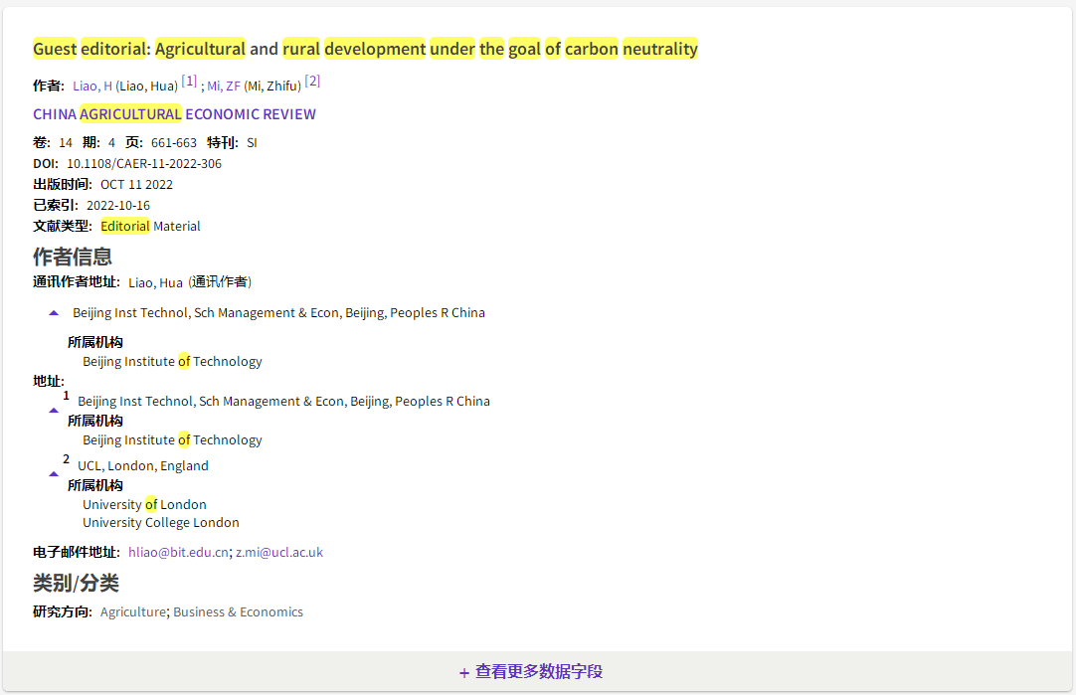Collapse address 2 UCL London arrow
1076x695 pixels.
[x=54, y=474]
